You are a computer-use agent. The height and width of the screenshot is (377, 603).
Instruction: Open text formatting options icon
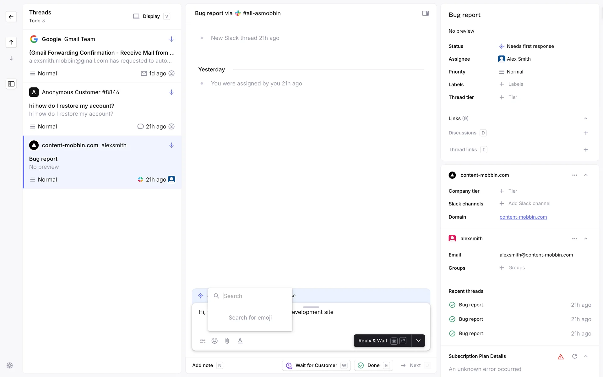[x=240, y=341]
